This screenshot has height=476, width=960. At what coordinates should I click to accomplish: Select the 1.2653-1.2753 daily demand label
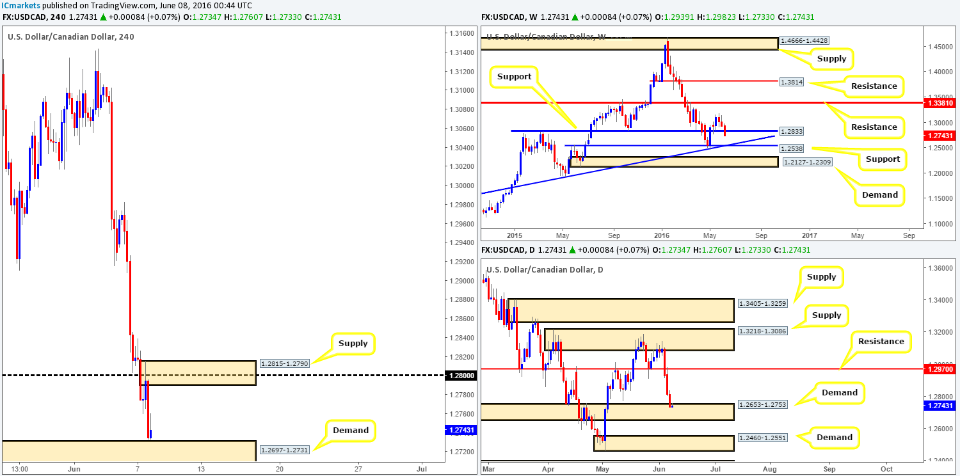tap(763, 404)
